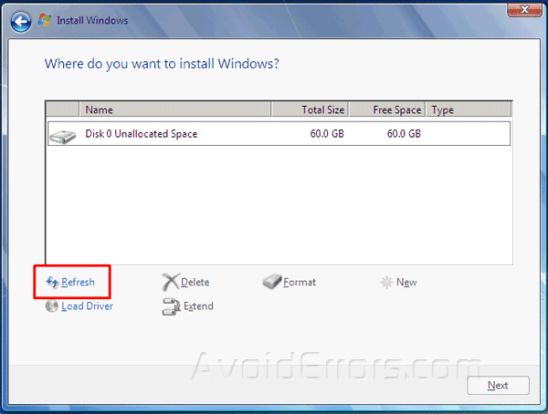Click the 60.0 GB Free Space value
Screen dimensions: 548x414
(404, 134)
